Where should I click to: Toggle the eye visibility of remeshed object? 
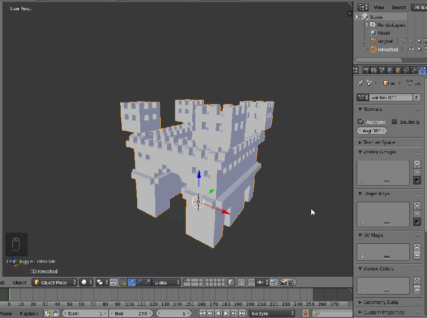point(411,49)
